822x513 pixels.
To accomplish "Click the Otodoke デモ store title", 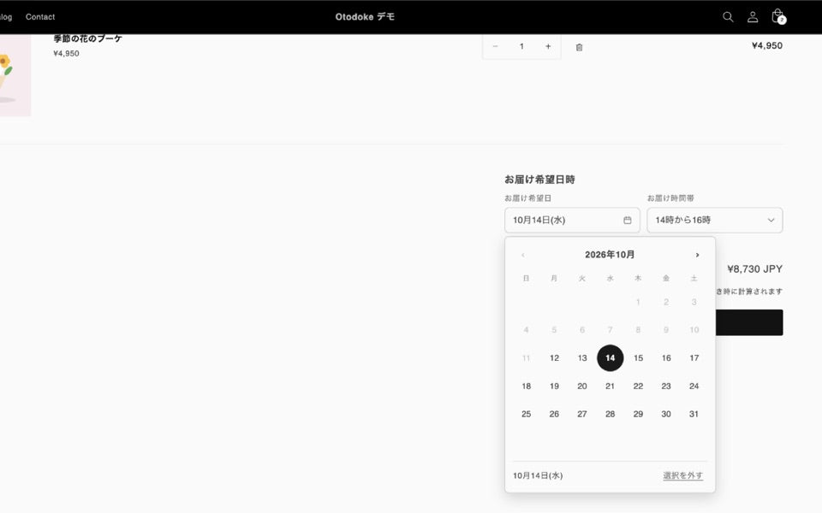I will click(x=365, y=17).
